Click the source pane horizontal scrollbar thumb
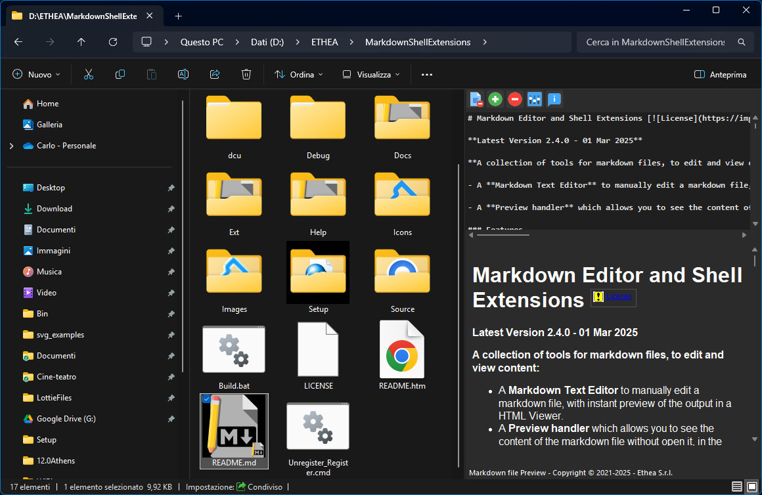This screenshot has height=495, width=762. click(x=503, y=235)
